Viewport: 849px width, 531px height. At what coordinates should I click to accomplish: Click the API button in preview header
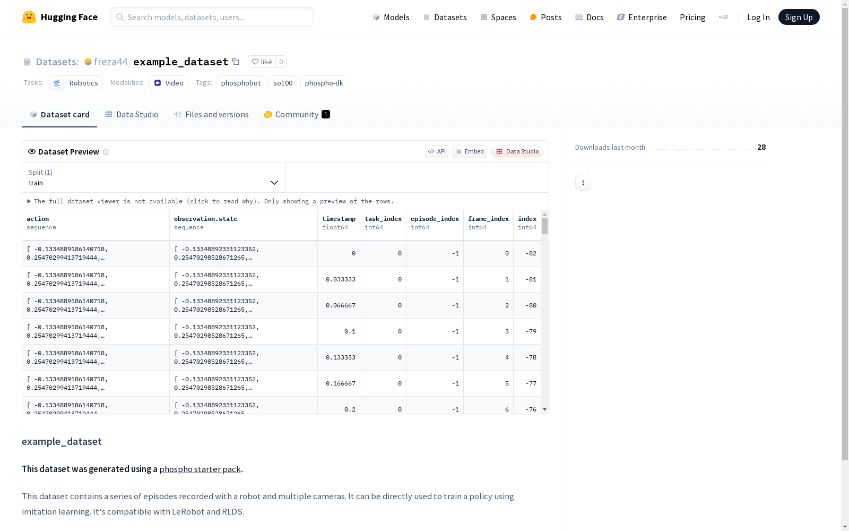coord(437,151)
